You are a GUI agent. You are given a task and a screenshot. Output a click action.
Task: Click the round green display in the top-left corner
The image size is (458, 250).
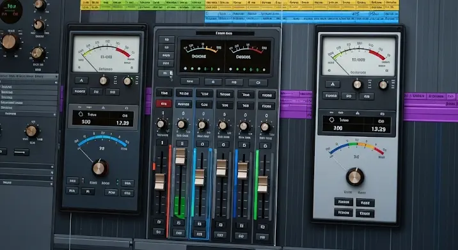coord(11,11)
